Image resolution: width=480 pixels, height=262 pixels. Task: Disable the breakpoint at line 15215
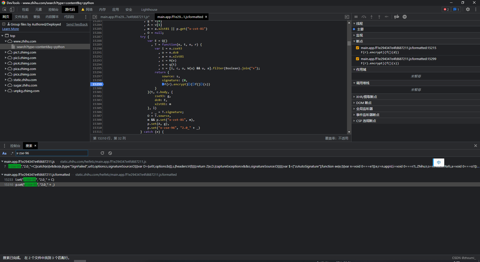357,48
